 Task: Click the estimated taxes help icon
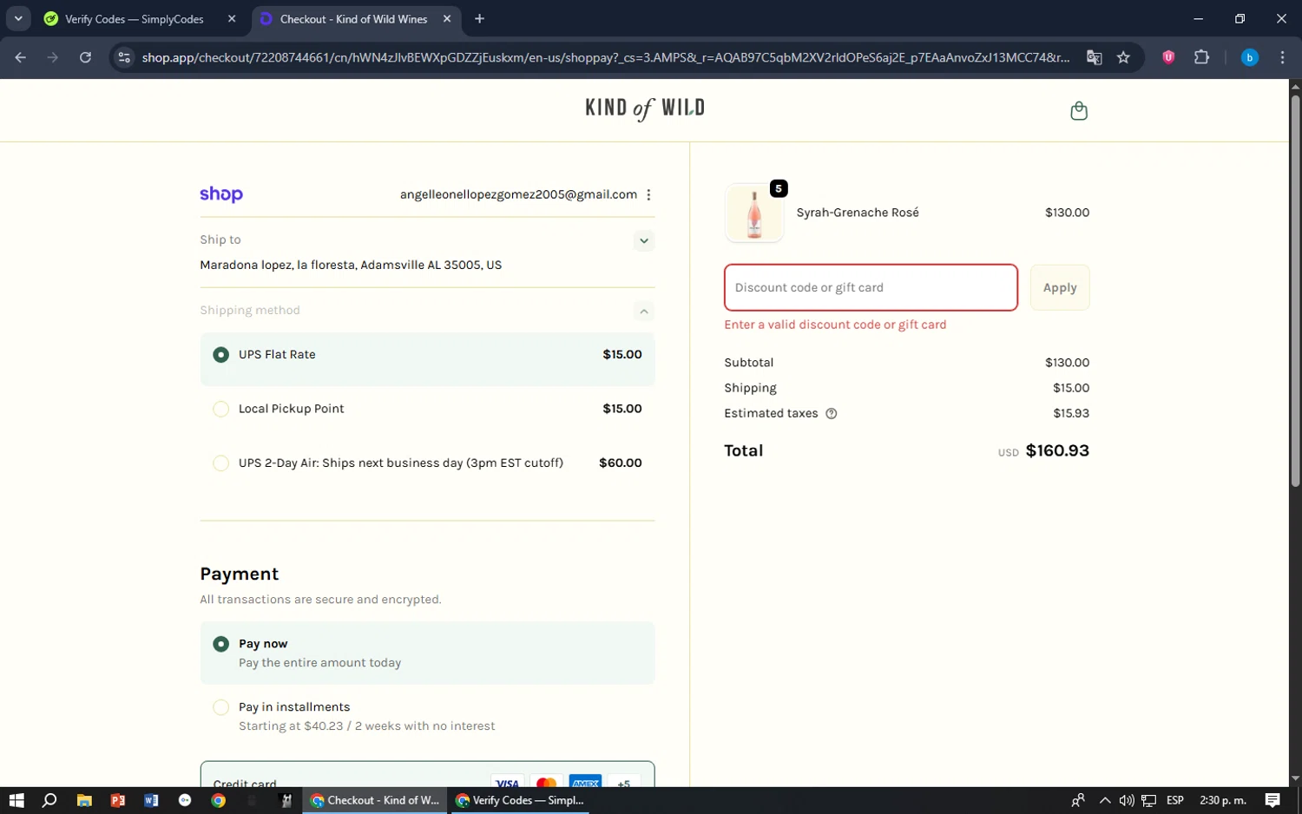pos(832,413)
